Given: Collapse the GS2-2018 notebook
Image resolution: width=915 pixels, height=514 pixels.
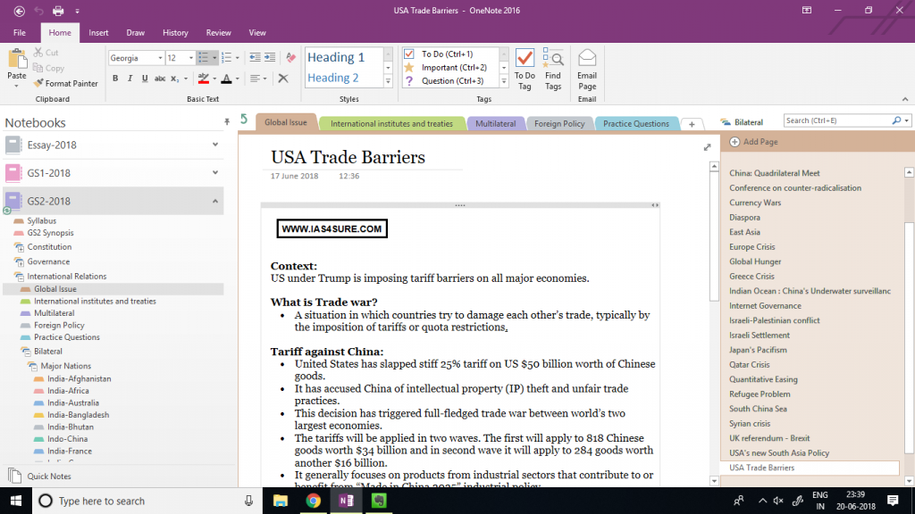Looking at the screenshot, I should (214, 203).
